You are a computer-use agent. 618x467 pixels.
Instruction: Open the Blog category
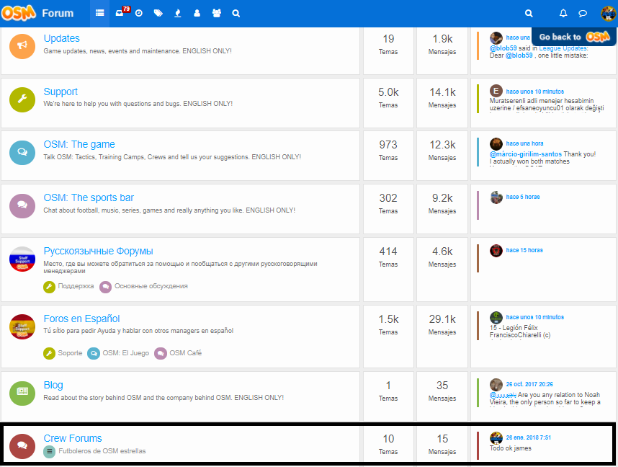53,385
